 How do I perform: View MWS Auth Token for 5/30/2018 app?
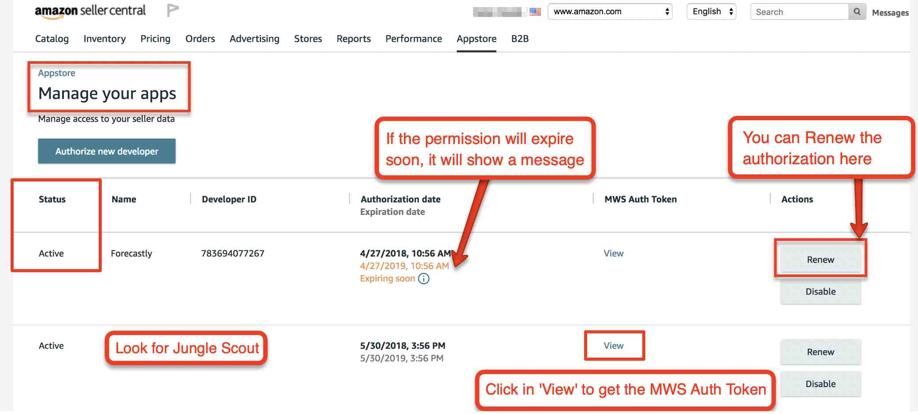click(x=614, y=346)
